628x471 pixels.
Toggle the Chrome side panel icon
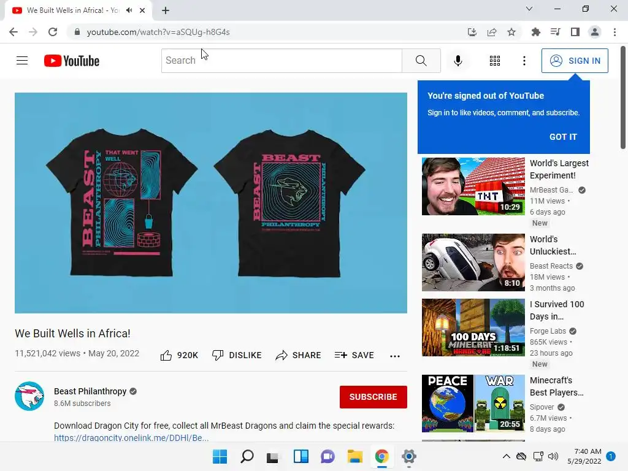point(575,32)
